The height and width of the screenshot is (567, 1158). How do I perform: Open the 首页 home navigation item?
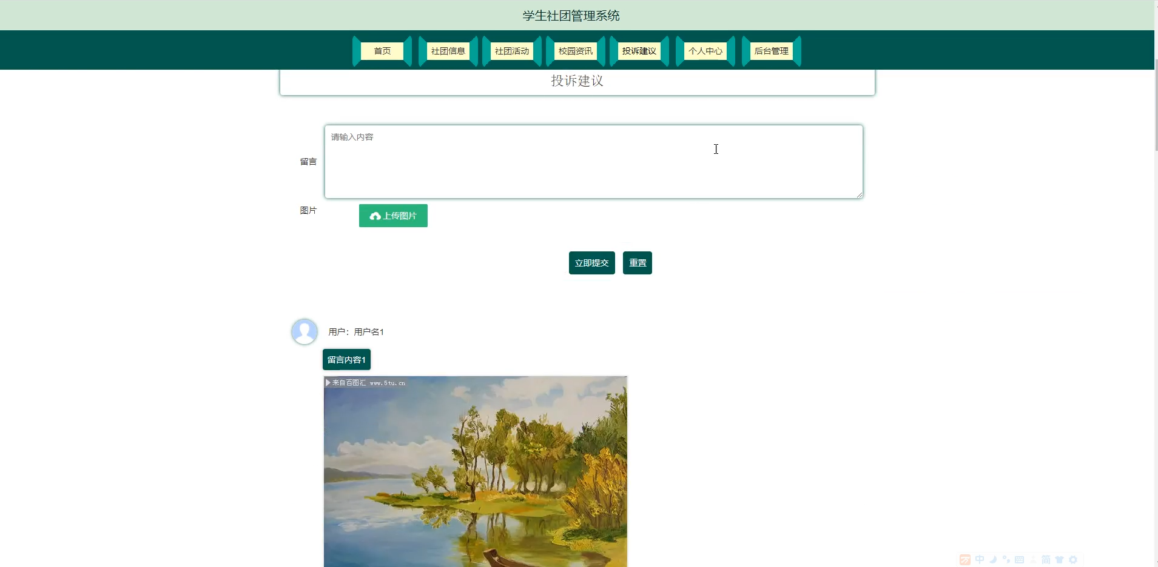[382, 51]
